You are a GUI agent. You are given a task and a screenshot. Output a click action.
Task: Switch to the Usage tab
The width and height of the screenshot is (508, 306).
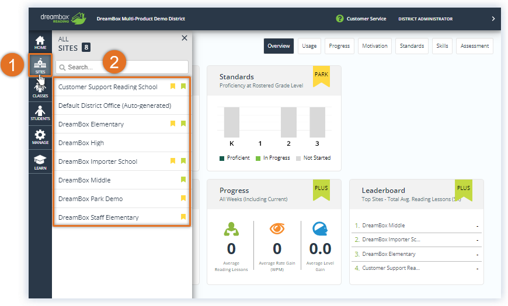tap(309, 46)
